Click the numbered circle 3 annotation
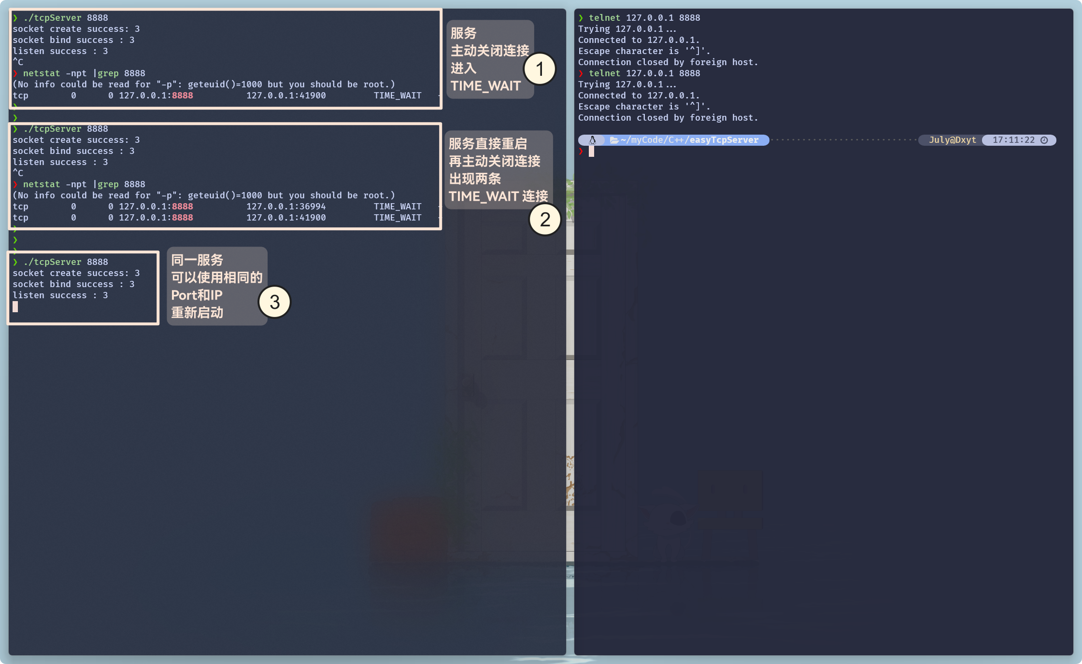The image size is (1082, 664). pos(274,303)
